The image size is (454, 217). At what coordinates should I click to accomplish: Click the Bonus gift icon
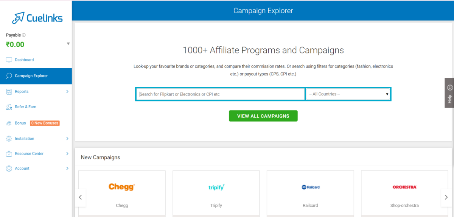pos(9,123)
